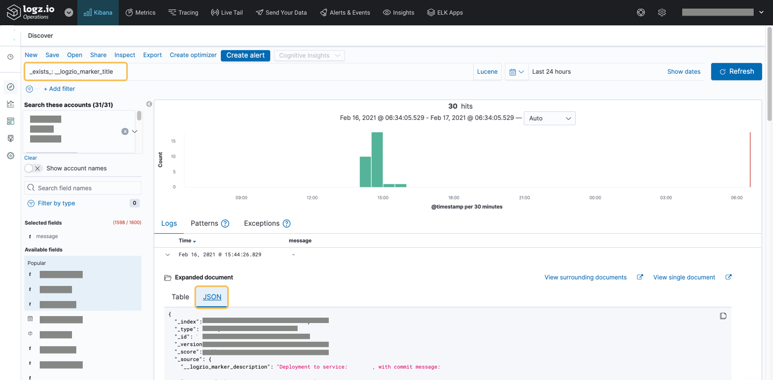This screenshot has width=773, height=380.
Task: Toggle the Lucene query syntax button
Action: click(x=487, y=71)
